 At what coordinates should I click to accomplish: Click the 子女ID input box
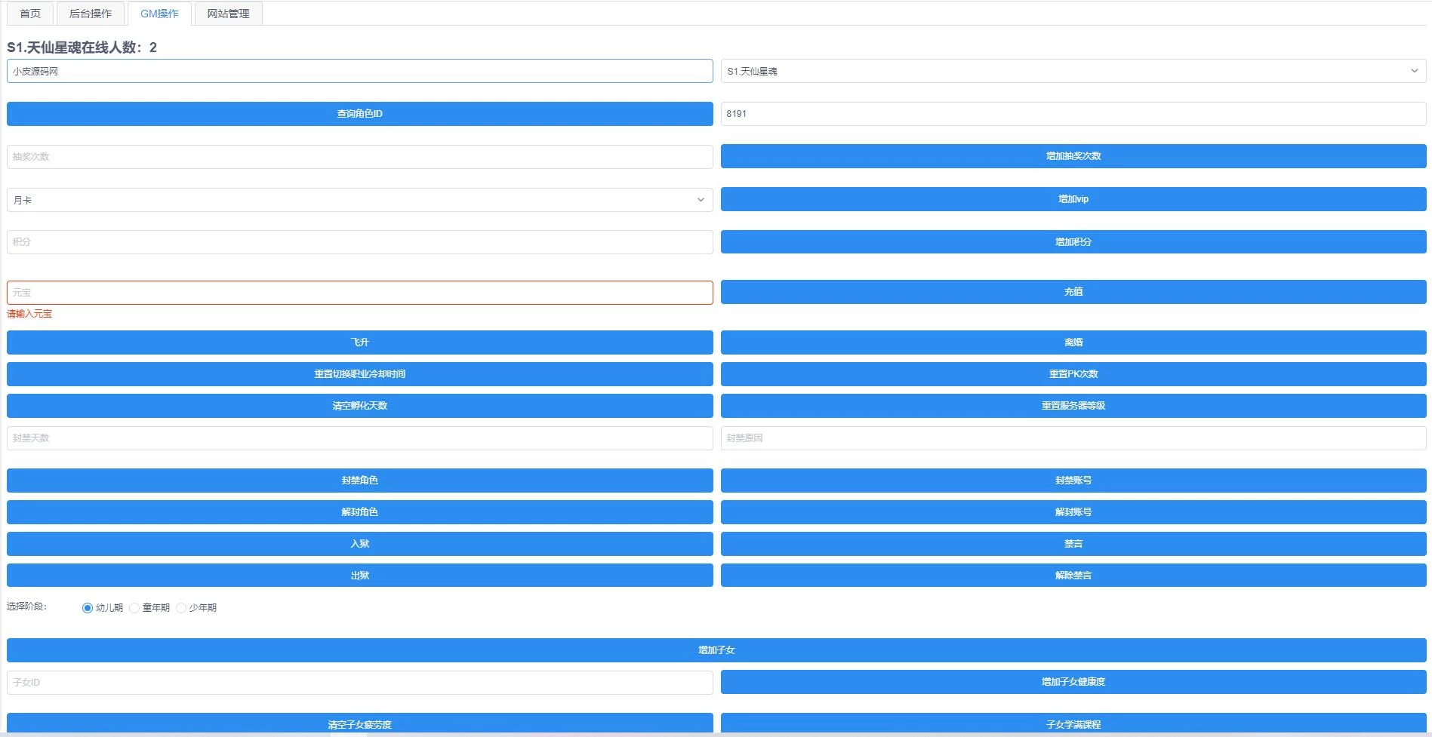pyautogui.click(x=359, y=683)
